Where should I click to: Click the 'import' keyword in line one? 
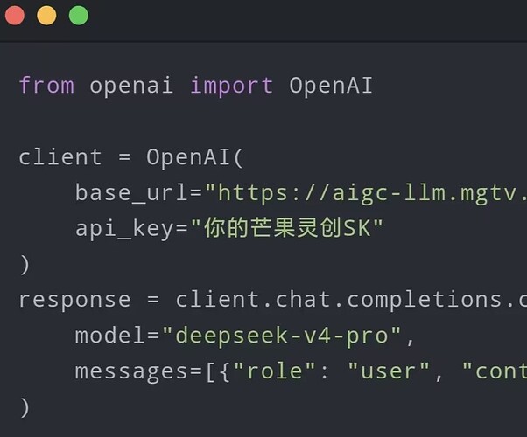(x=232, y=86)
